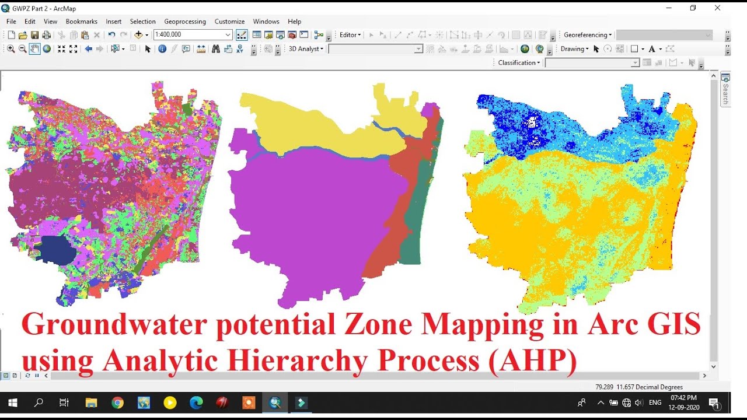
Task: Pick the Select Elements arrow tool
Action: coord(148,49)
